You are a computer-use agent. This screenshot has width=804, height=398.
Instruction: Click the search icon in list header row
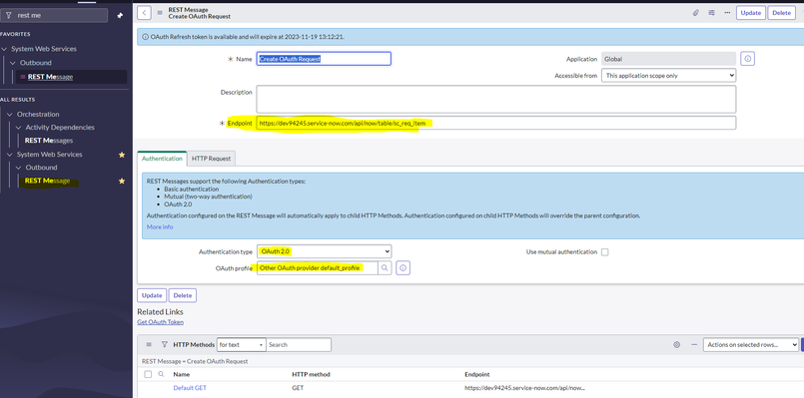tap(161, 374)
